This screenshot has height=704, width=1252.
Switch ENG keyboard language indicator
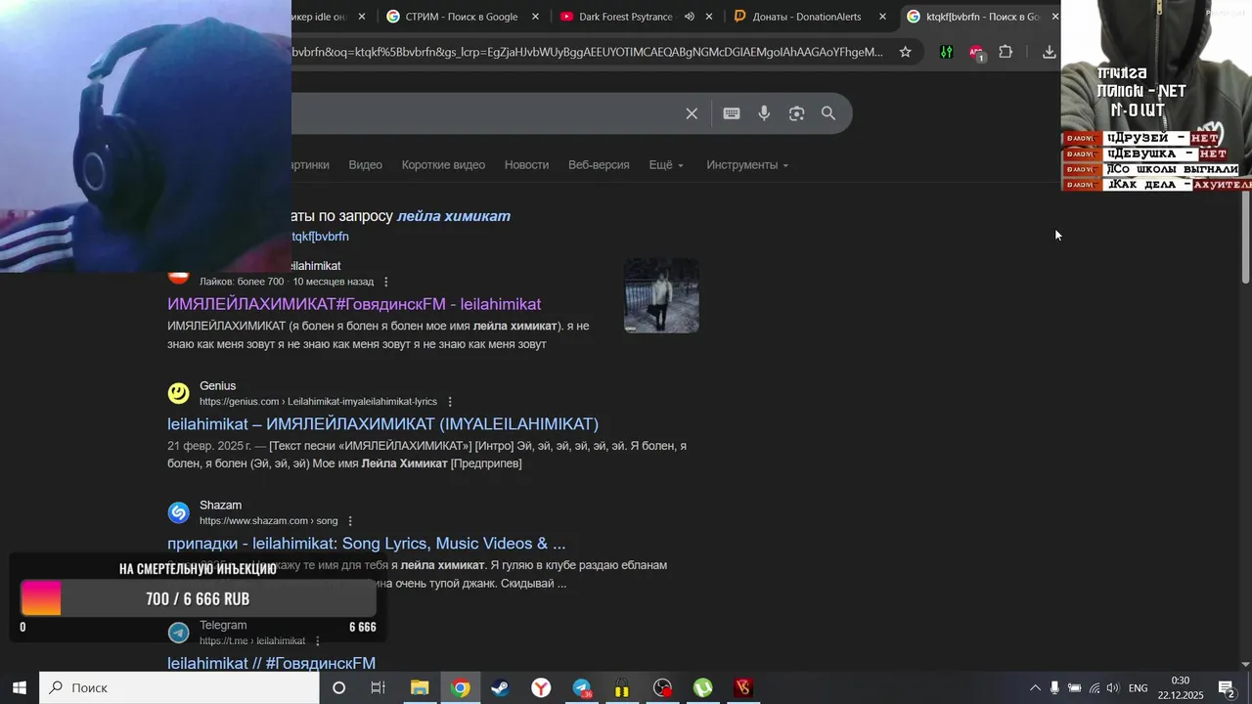pyautogui.click(x=1138, y=687)
